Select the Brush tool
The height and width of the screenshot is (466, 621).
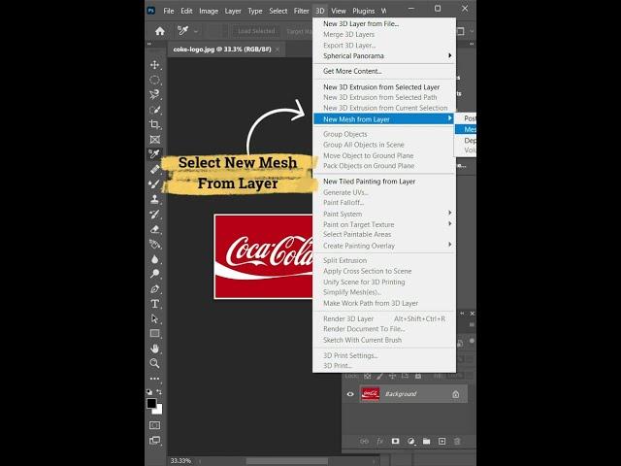click(154, 183)
